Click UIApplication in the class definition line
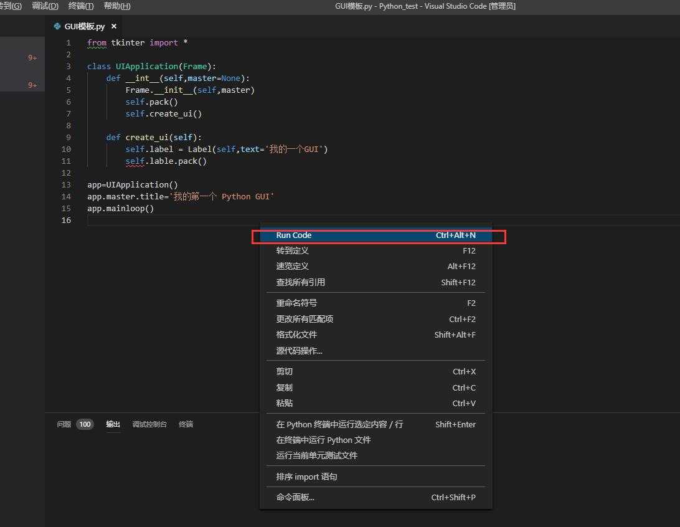680x527 pixels. (x=146, y=67)
